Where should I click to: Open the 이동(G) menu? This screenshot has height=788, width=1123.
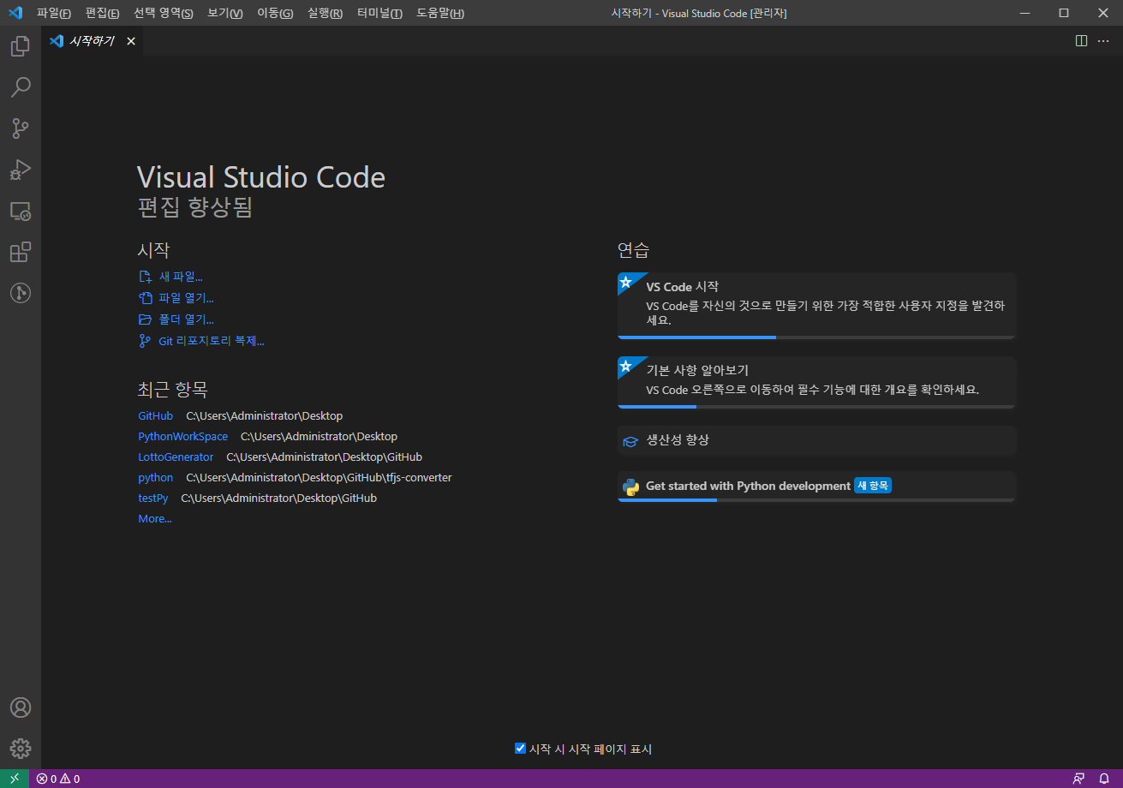point(275,13)
